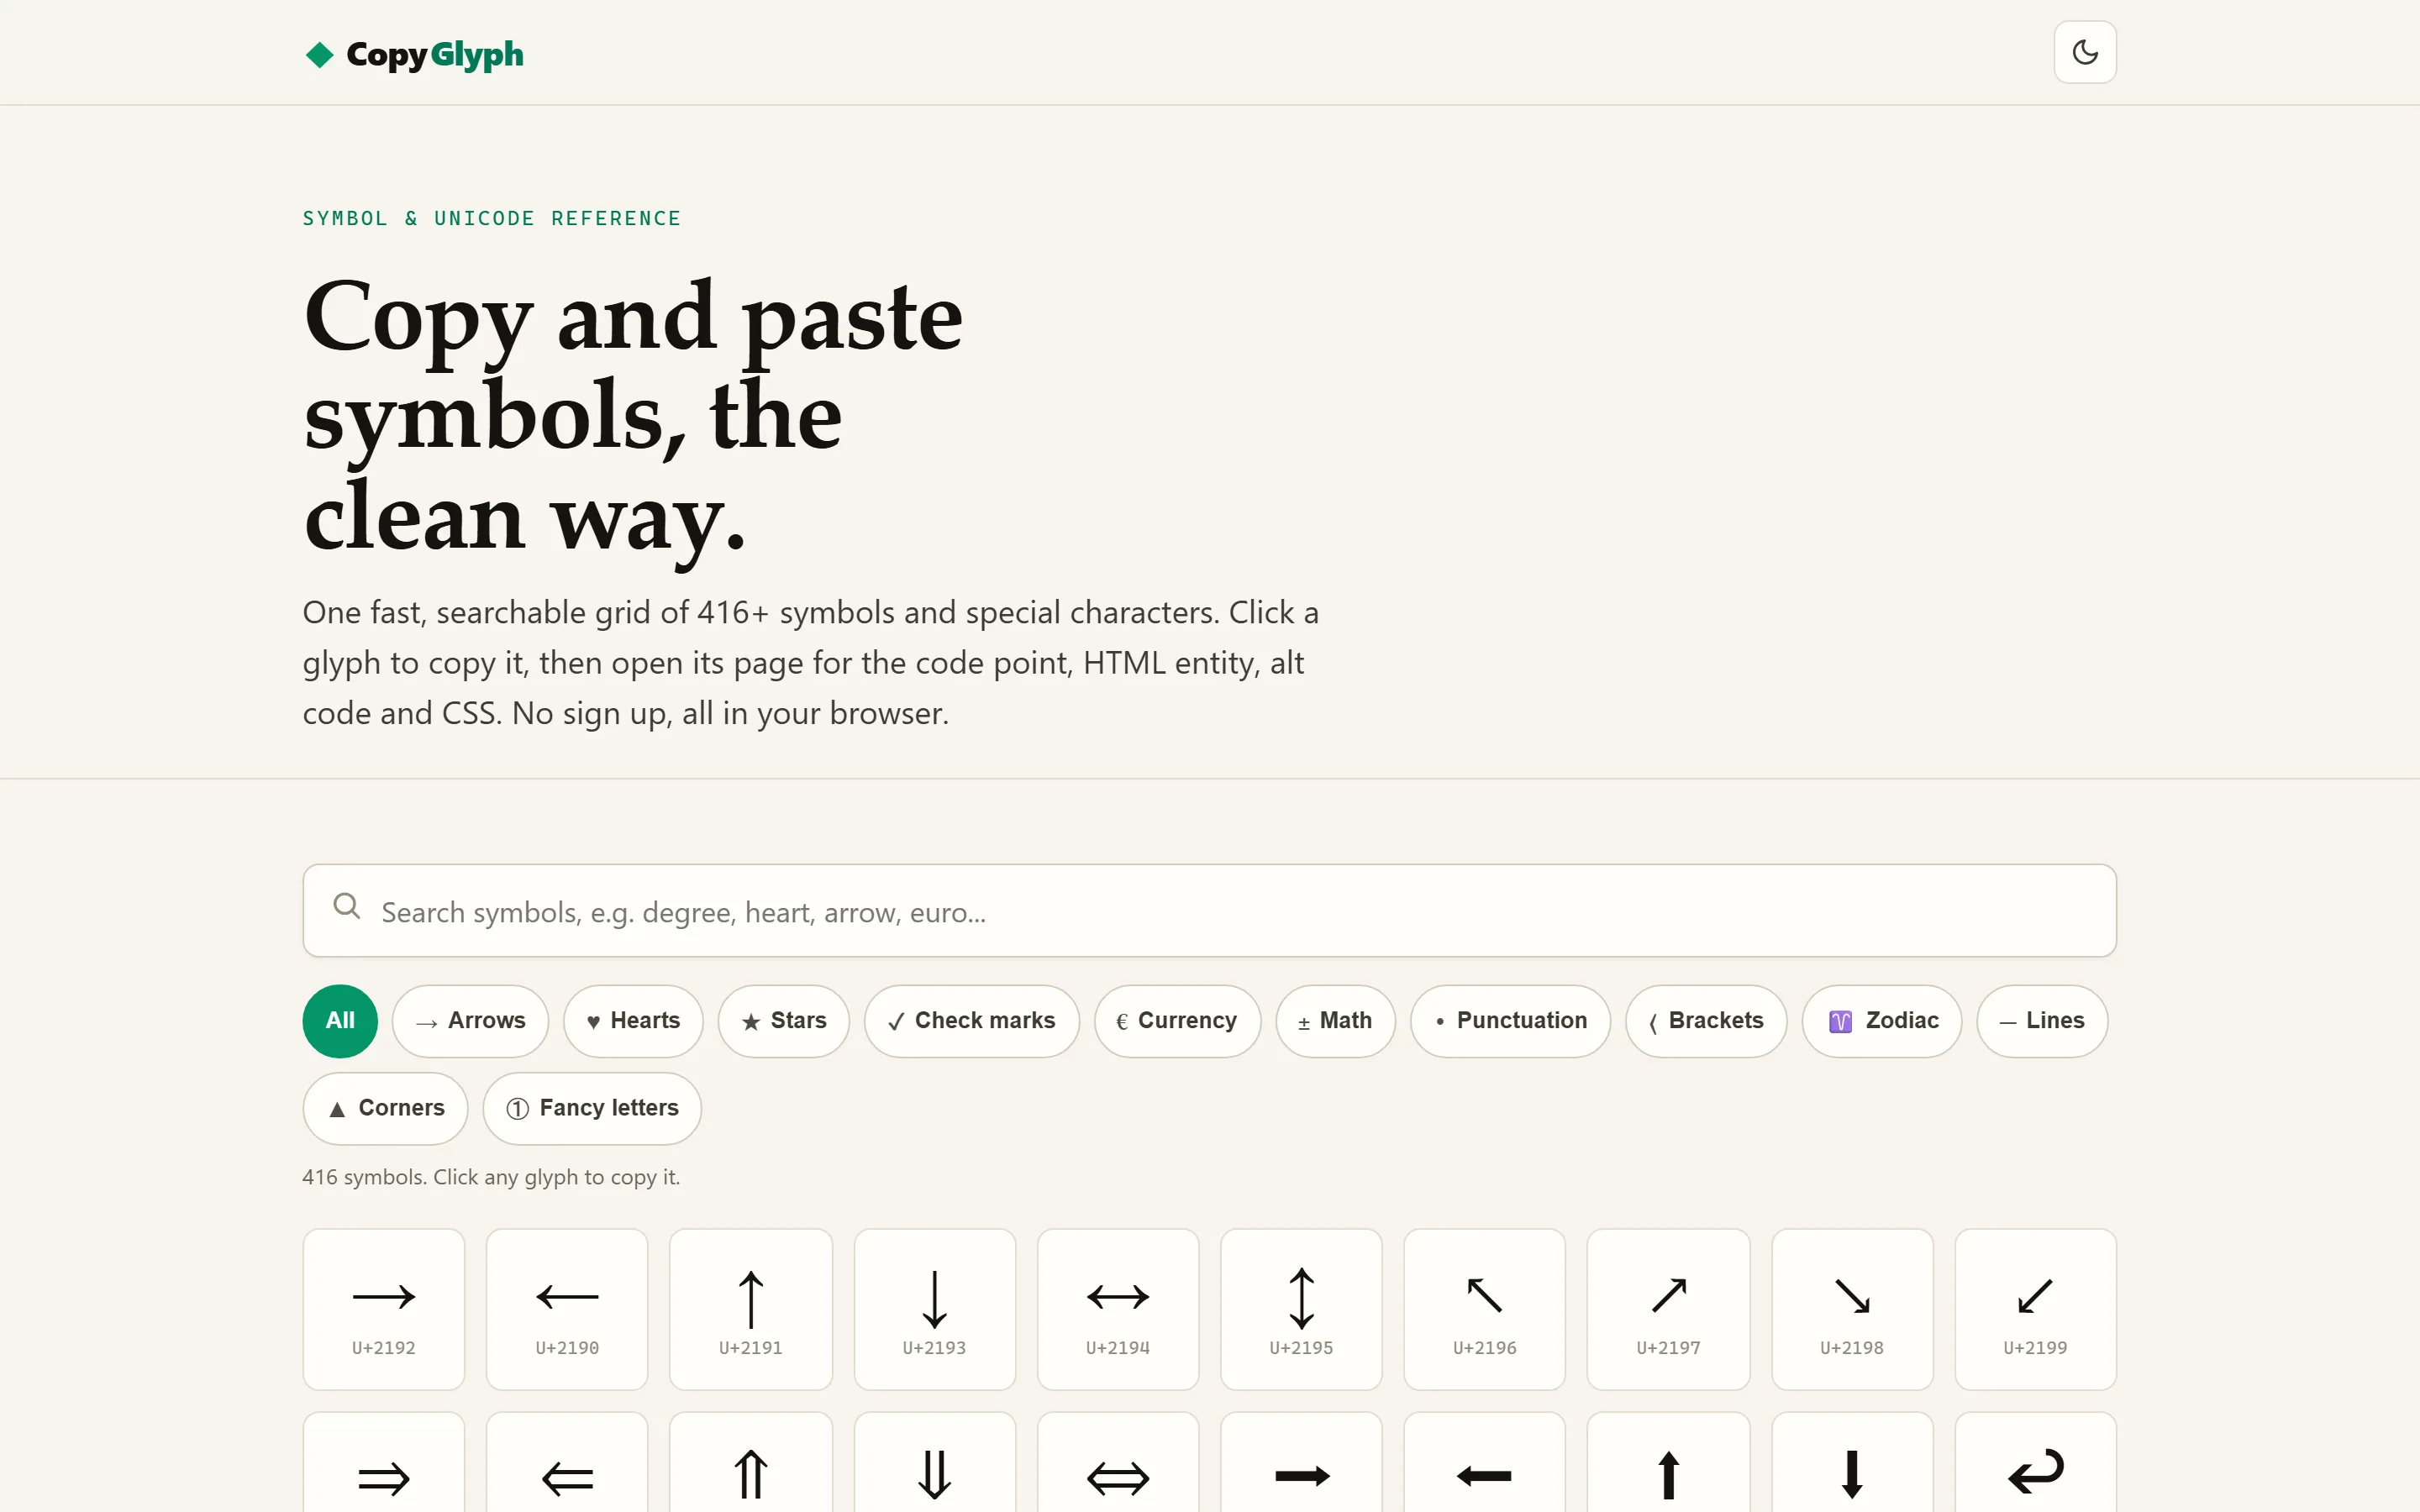Copy the heavy black right arrow glyph
The image size is (2420, 1512).
coord(1301,1462)
